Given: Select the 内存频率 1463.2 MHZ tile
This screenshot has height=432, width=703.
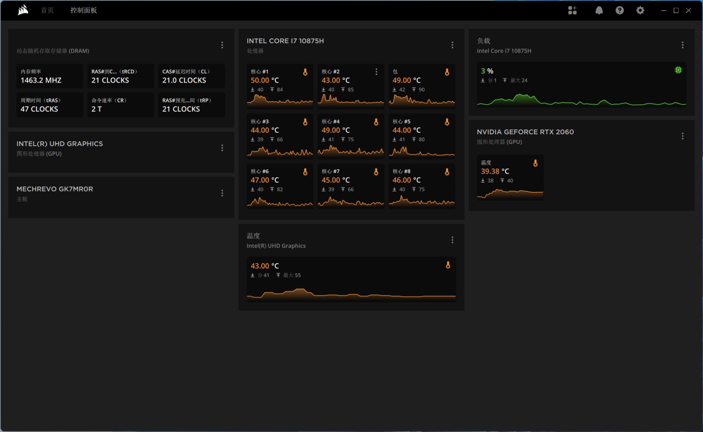Looking at the screenshot, I should click(50, 76).
